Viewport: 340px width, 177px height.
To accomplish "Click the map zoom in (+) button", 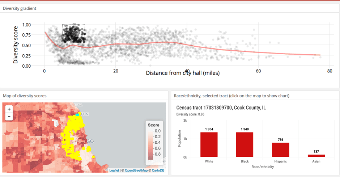I will click(9, 109).
